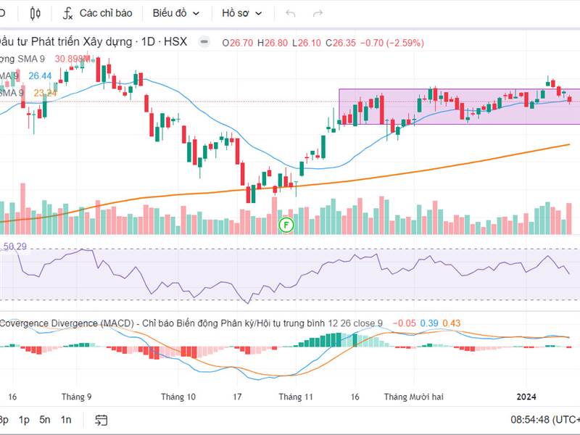Click the green F event marker
580x435 pixels.
tap(286, 225)
